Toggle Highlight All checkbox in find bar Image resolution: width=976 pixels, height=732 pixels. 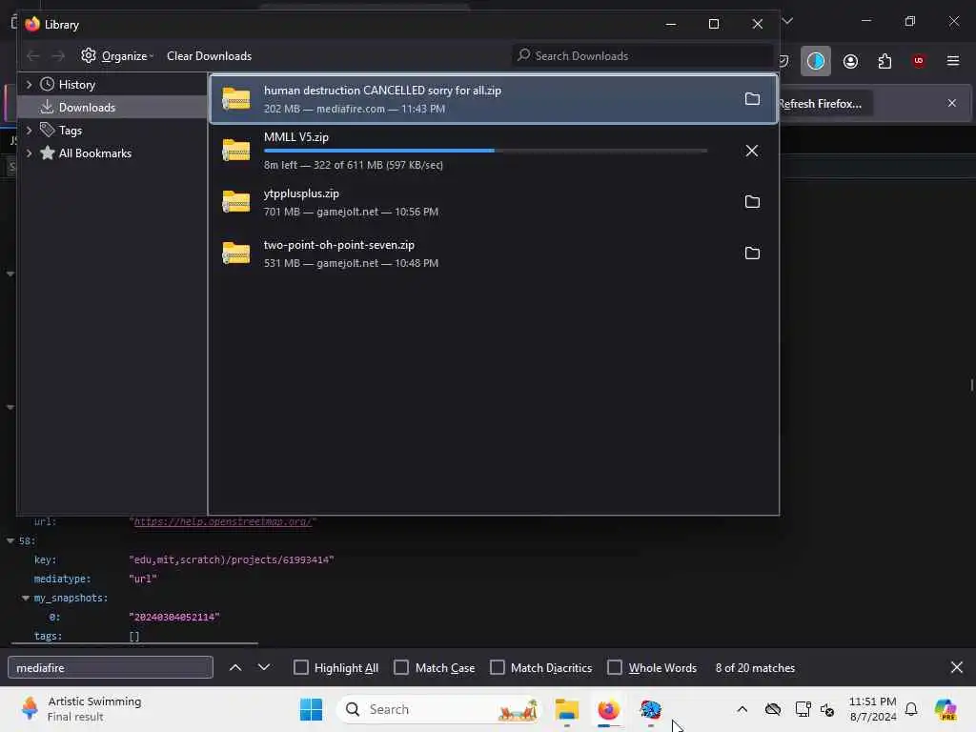(x=300, y=667)
